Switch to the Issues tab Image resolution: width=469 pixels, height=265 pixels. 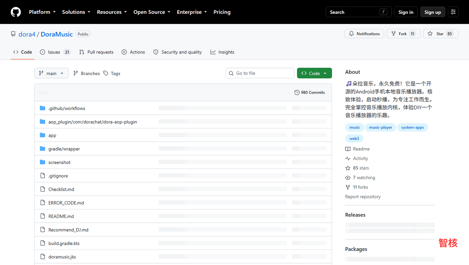[55, 52]
